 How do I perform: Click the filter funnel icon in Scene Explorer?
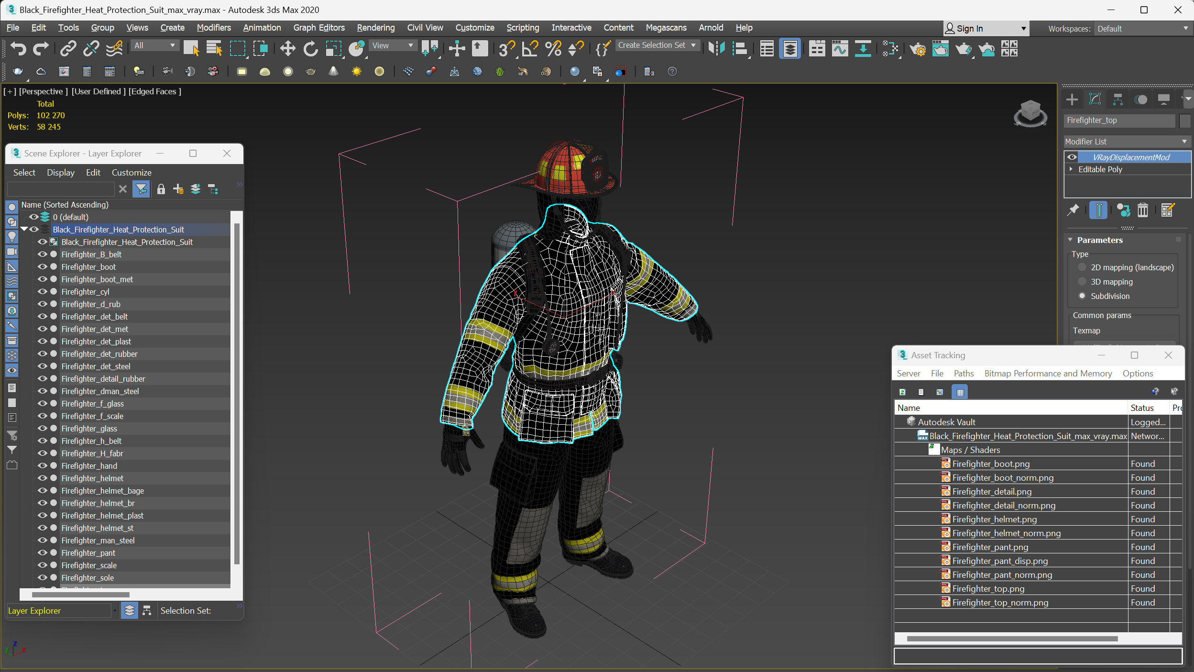141,189
